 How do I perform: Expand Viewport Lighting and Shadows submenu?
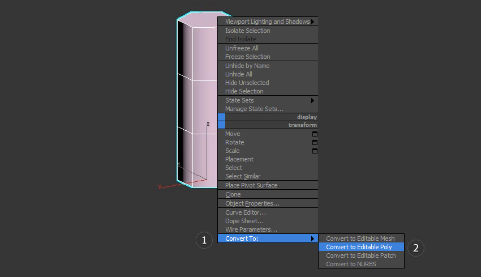[x=268, y=22]
